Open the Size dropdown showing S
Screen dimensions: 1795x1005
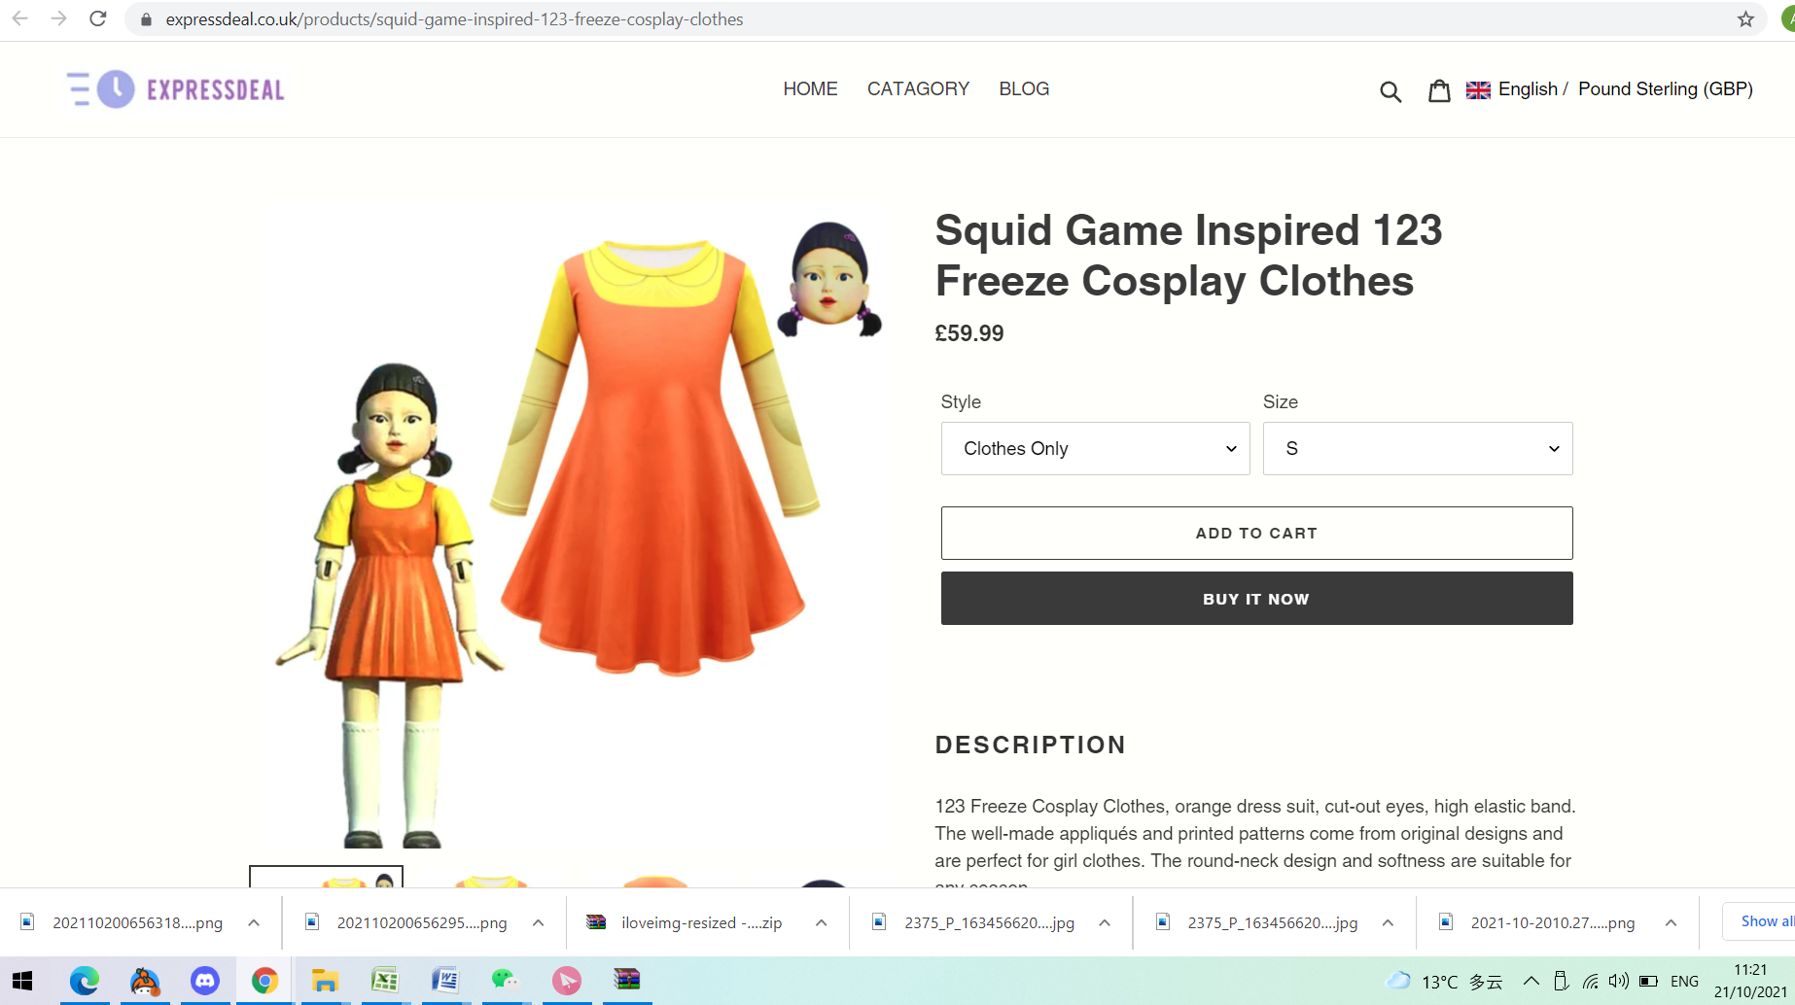tap(1417, 448)
